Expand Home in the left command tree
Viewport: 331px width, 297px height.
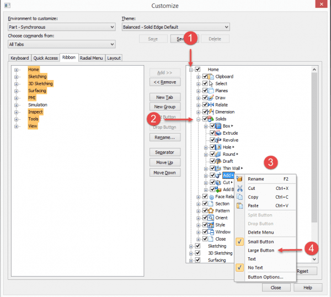click(16, 70)
